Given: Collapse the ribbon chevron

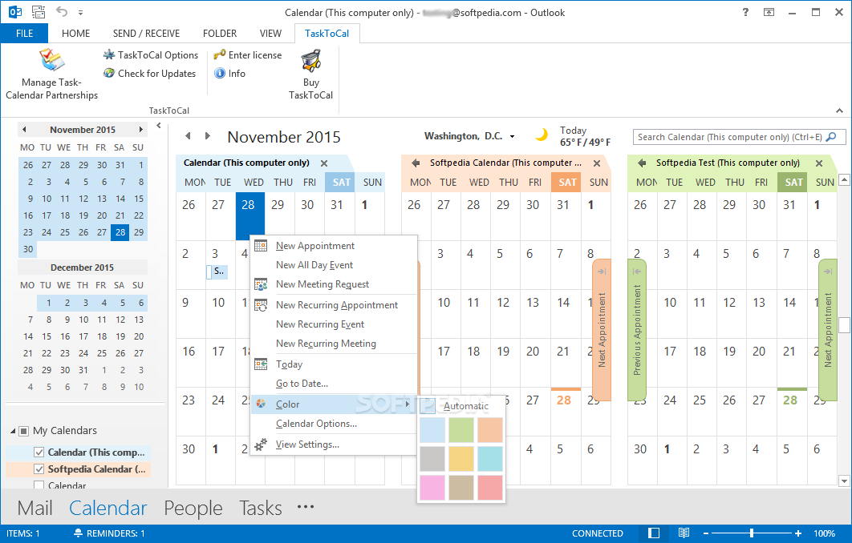Looking at the screenshot, I should (839, 111).
